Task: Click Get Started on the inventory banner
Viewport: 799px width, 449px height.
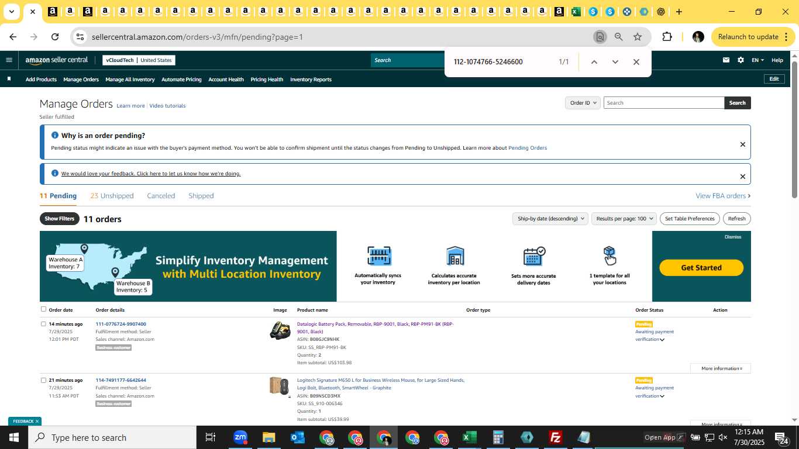Action: (x=701, y=268)
